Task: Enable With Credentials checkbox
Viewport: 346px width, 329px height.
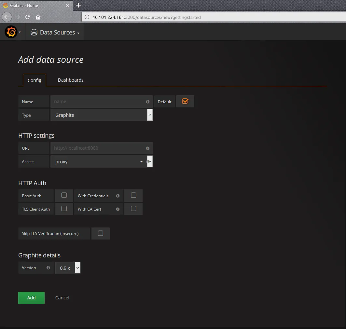Action: 133,195
